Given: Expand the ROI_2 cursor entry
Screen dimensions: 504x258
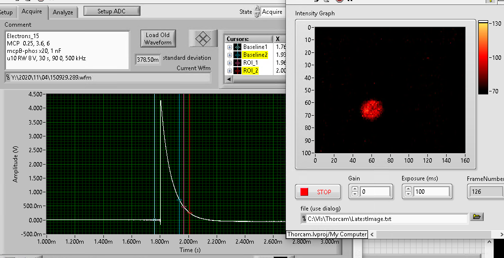Looking at the screenshot, I should [x=229, y=71].
